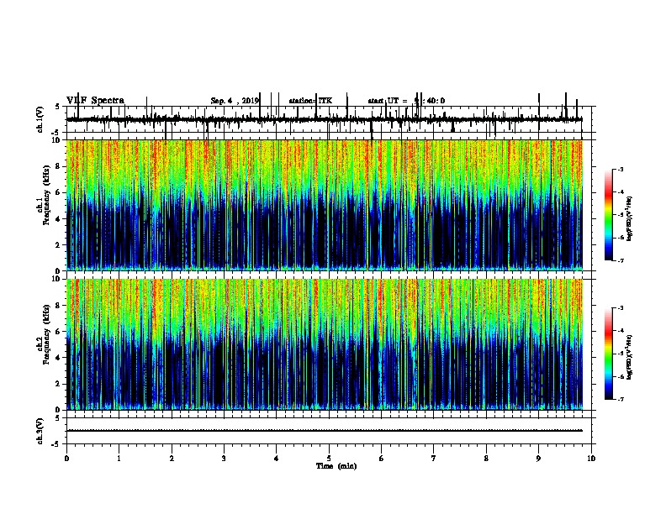Click the ch.1 spectrogram color bar
This screenshot has height=514, width=666.
coord(609,215)
